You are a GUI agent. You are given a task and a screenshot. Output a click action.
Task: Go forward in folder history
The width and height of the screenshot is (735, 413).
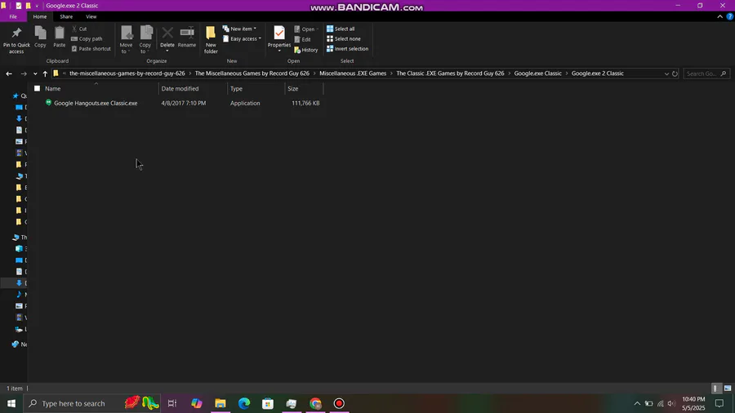tap(24, 73)
